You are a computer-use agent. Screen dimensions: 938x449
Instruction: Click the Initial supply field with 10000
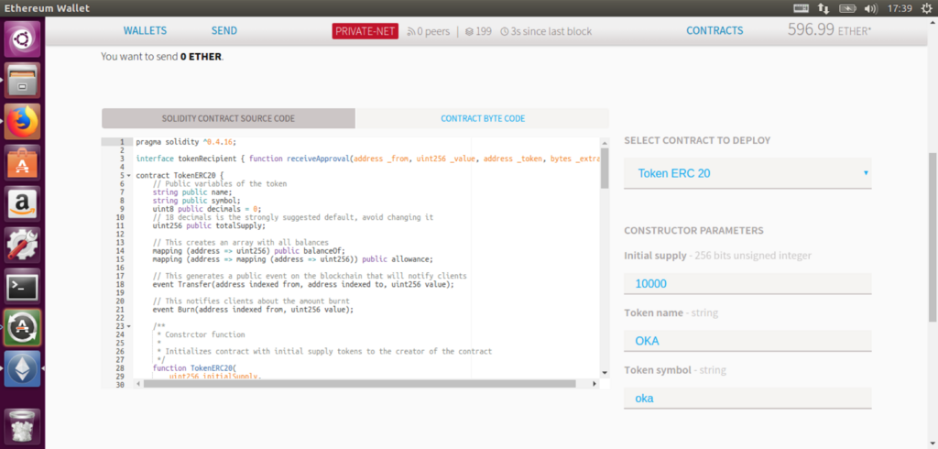[x=747, y=284]
